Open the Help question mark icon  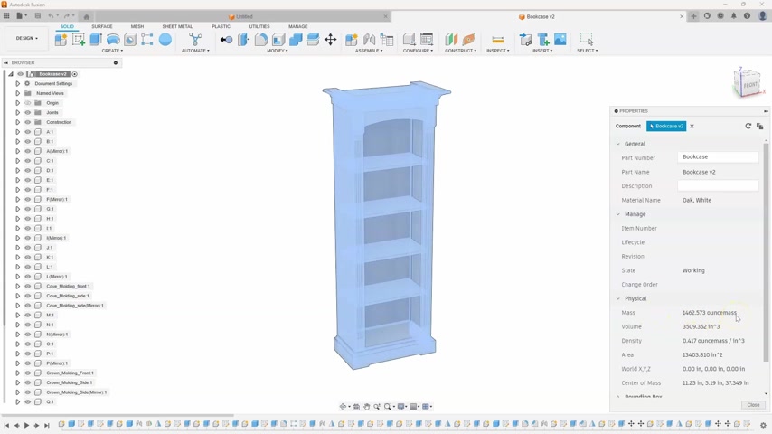pyautogui.click(x=747, y=16)
